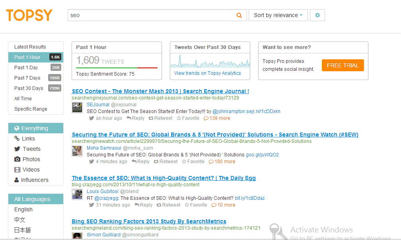Open Simon Guilliard author name

103,235
